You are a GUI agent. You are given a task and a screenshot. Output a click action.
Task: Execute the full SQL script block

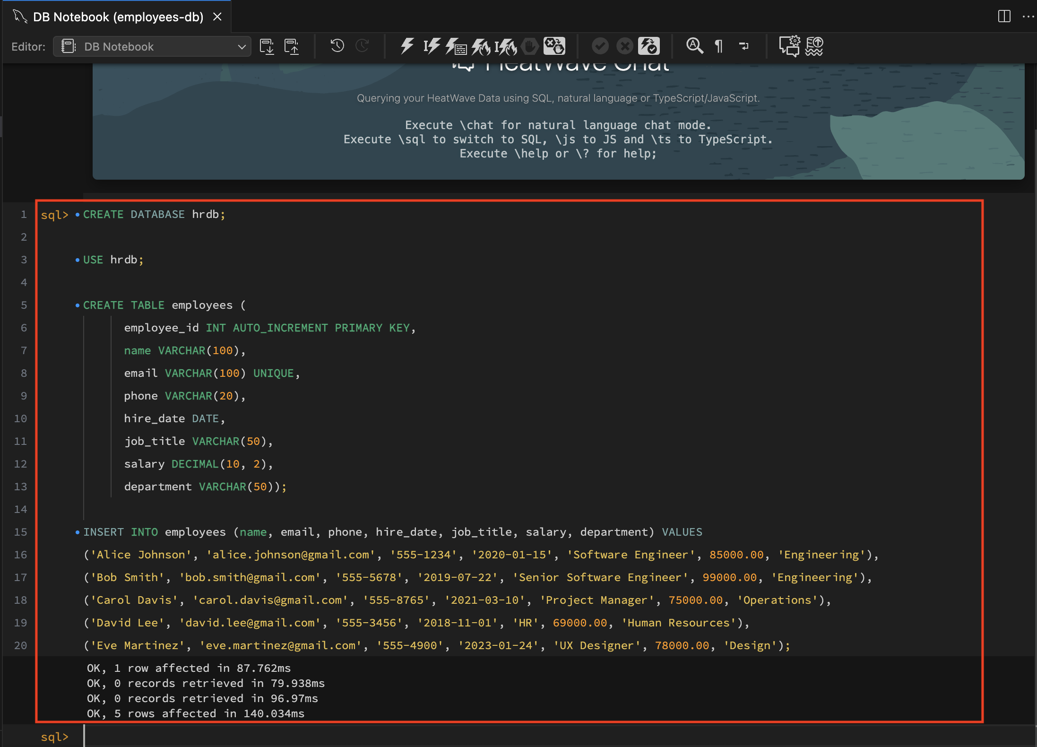pos(407,46)
